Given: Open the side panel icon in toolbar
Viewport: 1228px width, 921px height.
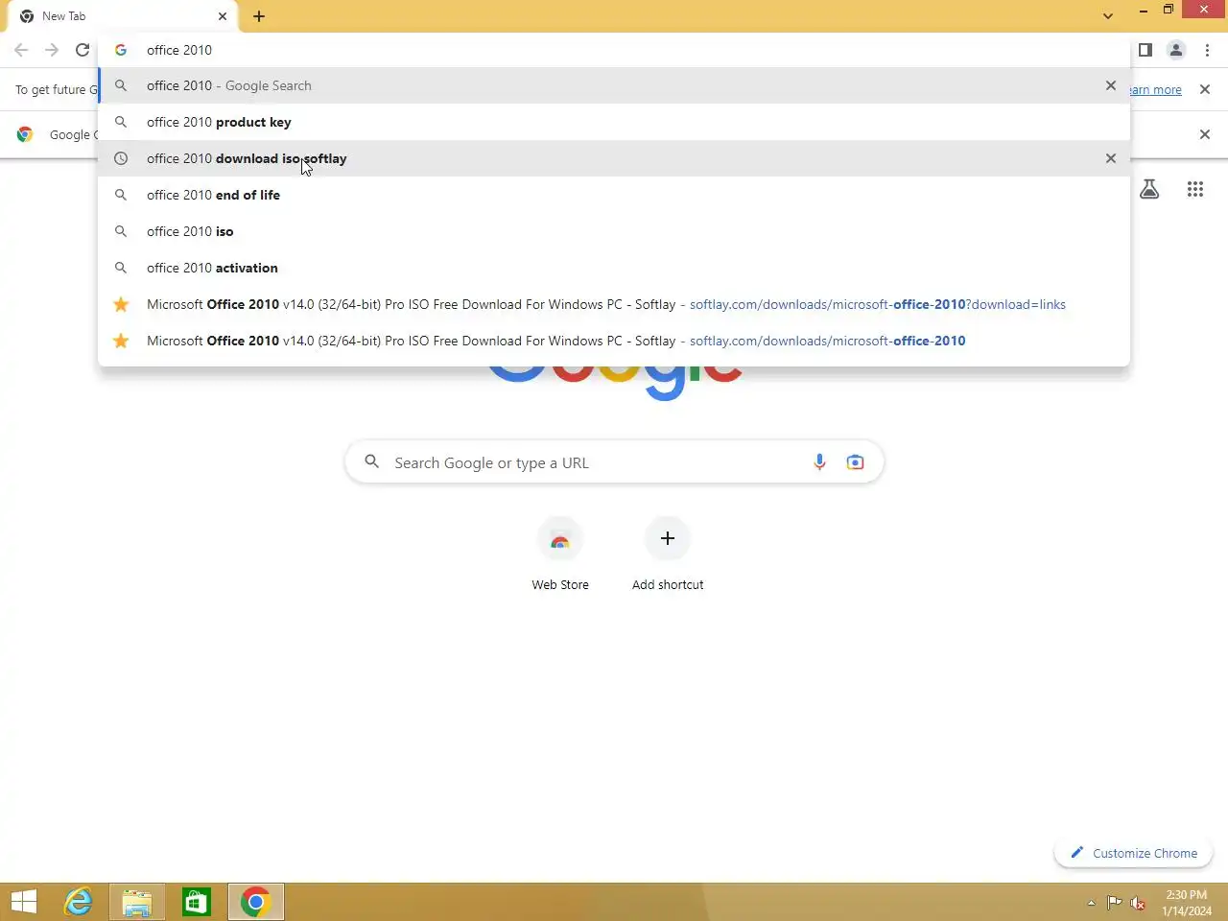Looking at the screenshot, I should (1145, 50).
